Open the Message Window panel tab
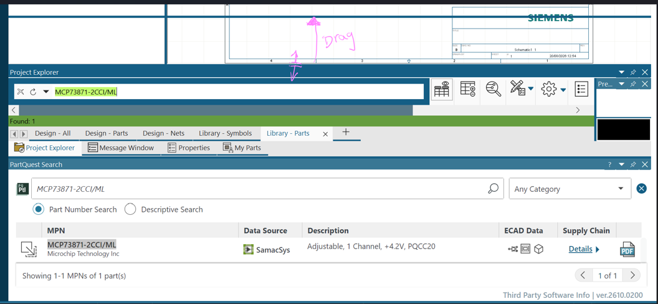 tap(121, 148)
